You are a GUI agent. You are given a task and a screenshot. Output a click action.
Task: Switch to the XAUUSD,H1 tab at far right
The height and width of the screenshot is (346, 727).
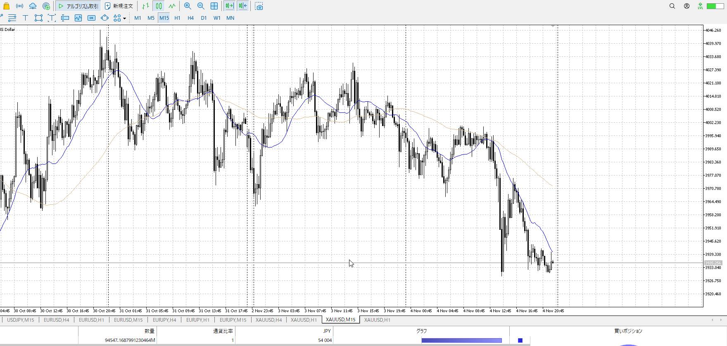click(x=377, y=320)
